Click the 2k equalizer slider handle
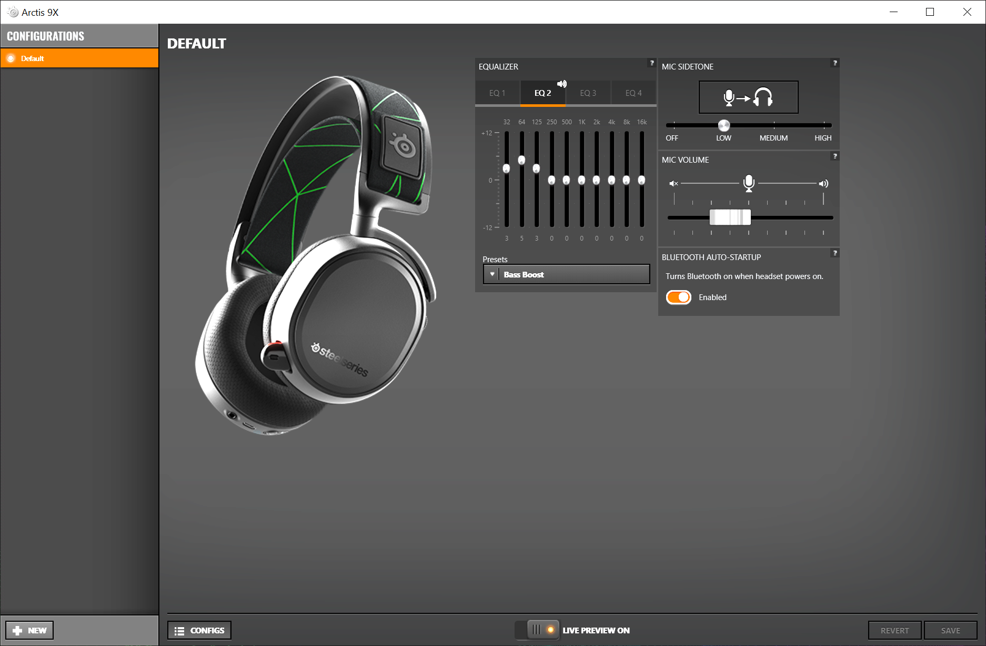Viewport: 986px width, 646px height. coord(596,180)
